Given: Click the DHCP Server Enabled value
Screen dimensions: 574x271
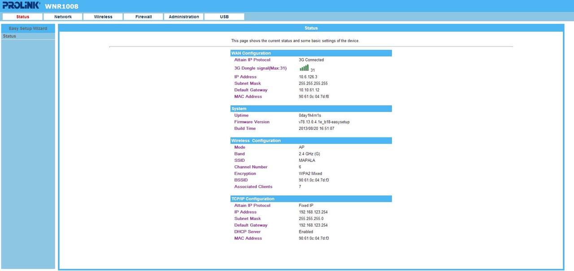Looking at the screenshot, I should pos(306,232).
